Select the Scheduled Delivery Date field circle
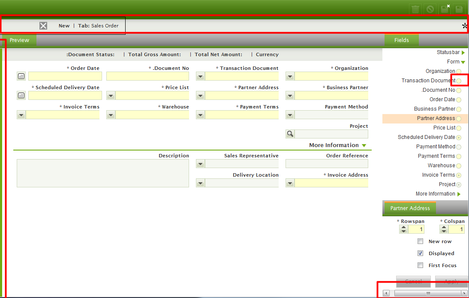 [x=459, y=138]
